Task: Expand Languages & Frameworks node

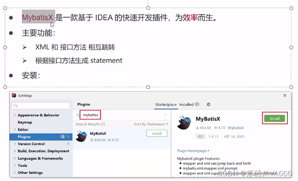Action: (x=15, y=158)
